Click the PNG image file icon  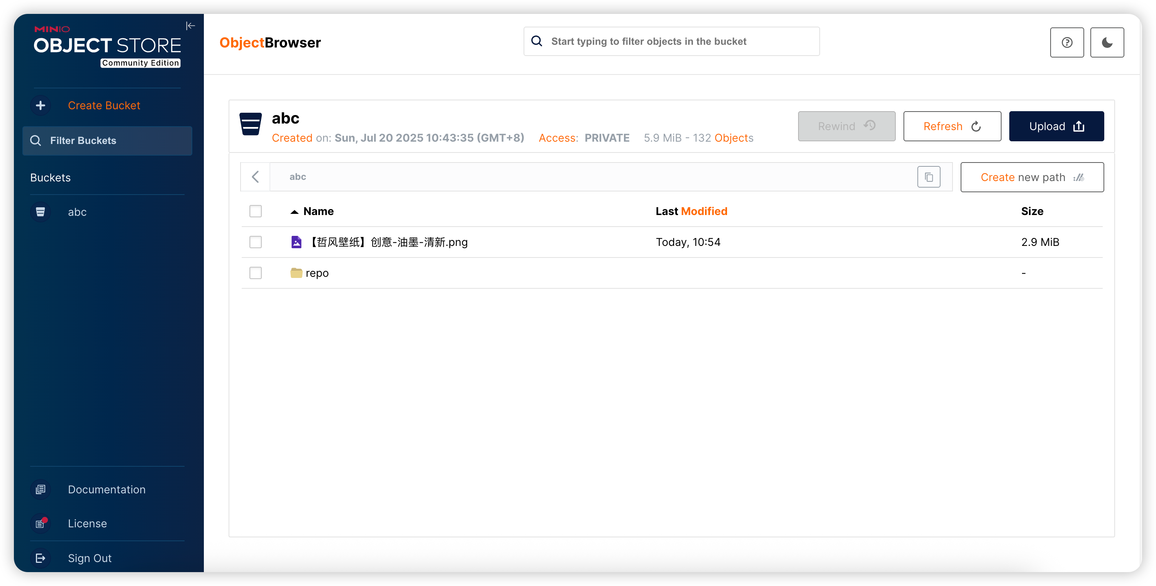296,242
